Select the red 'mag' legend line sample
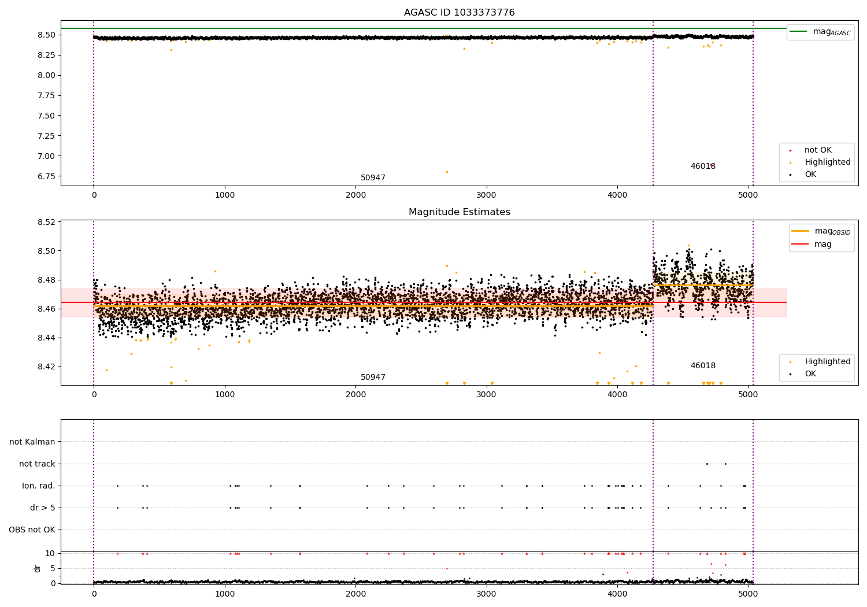 click(x=801, y=245)
